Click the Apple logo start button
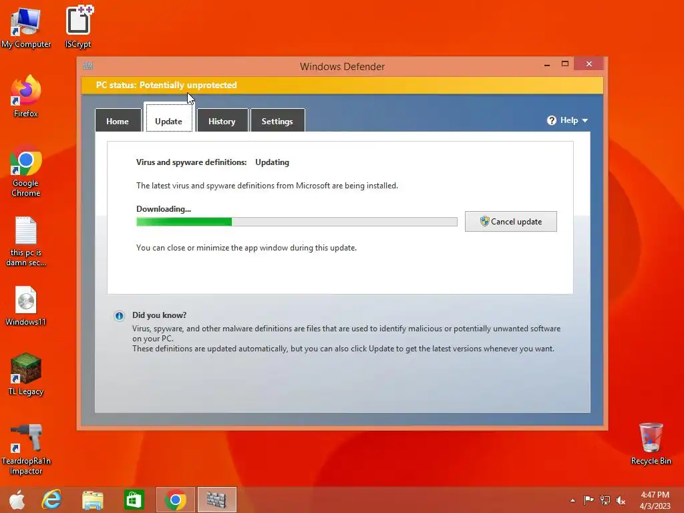Viewport: 684px width, 513px height. [17, 500]
